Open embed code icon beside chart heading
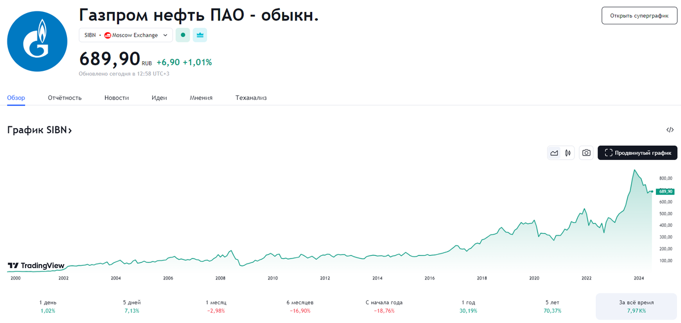The image size is (681, 323). click(670, 130)
